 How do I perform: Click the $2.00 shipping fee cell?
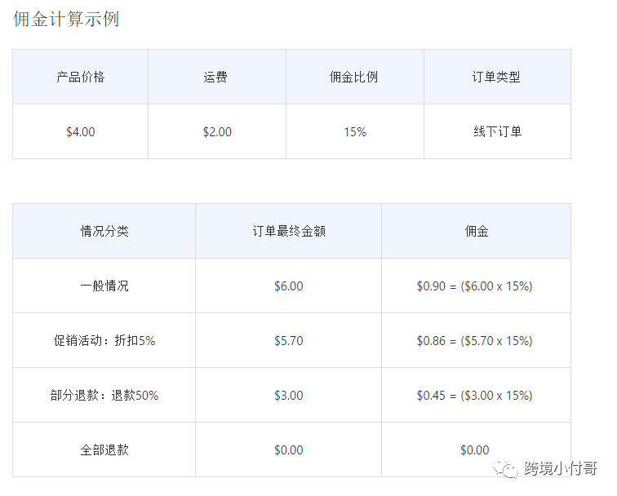coord(216,131)
